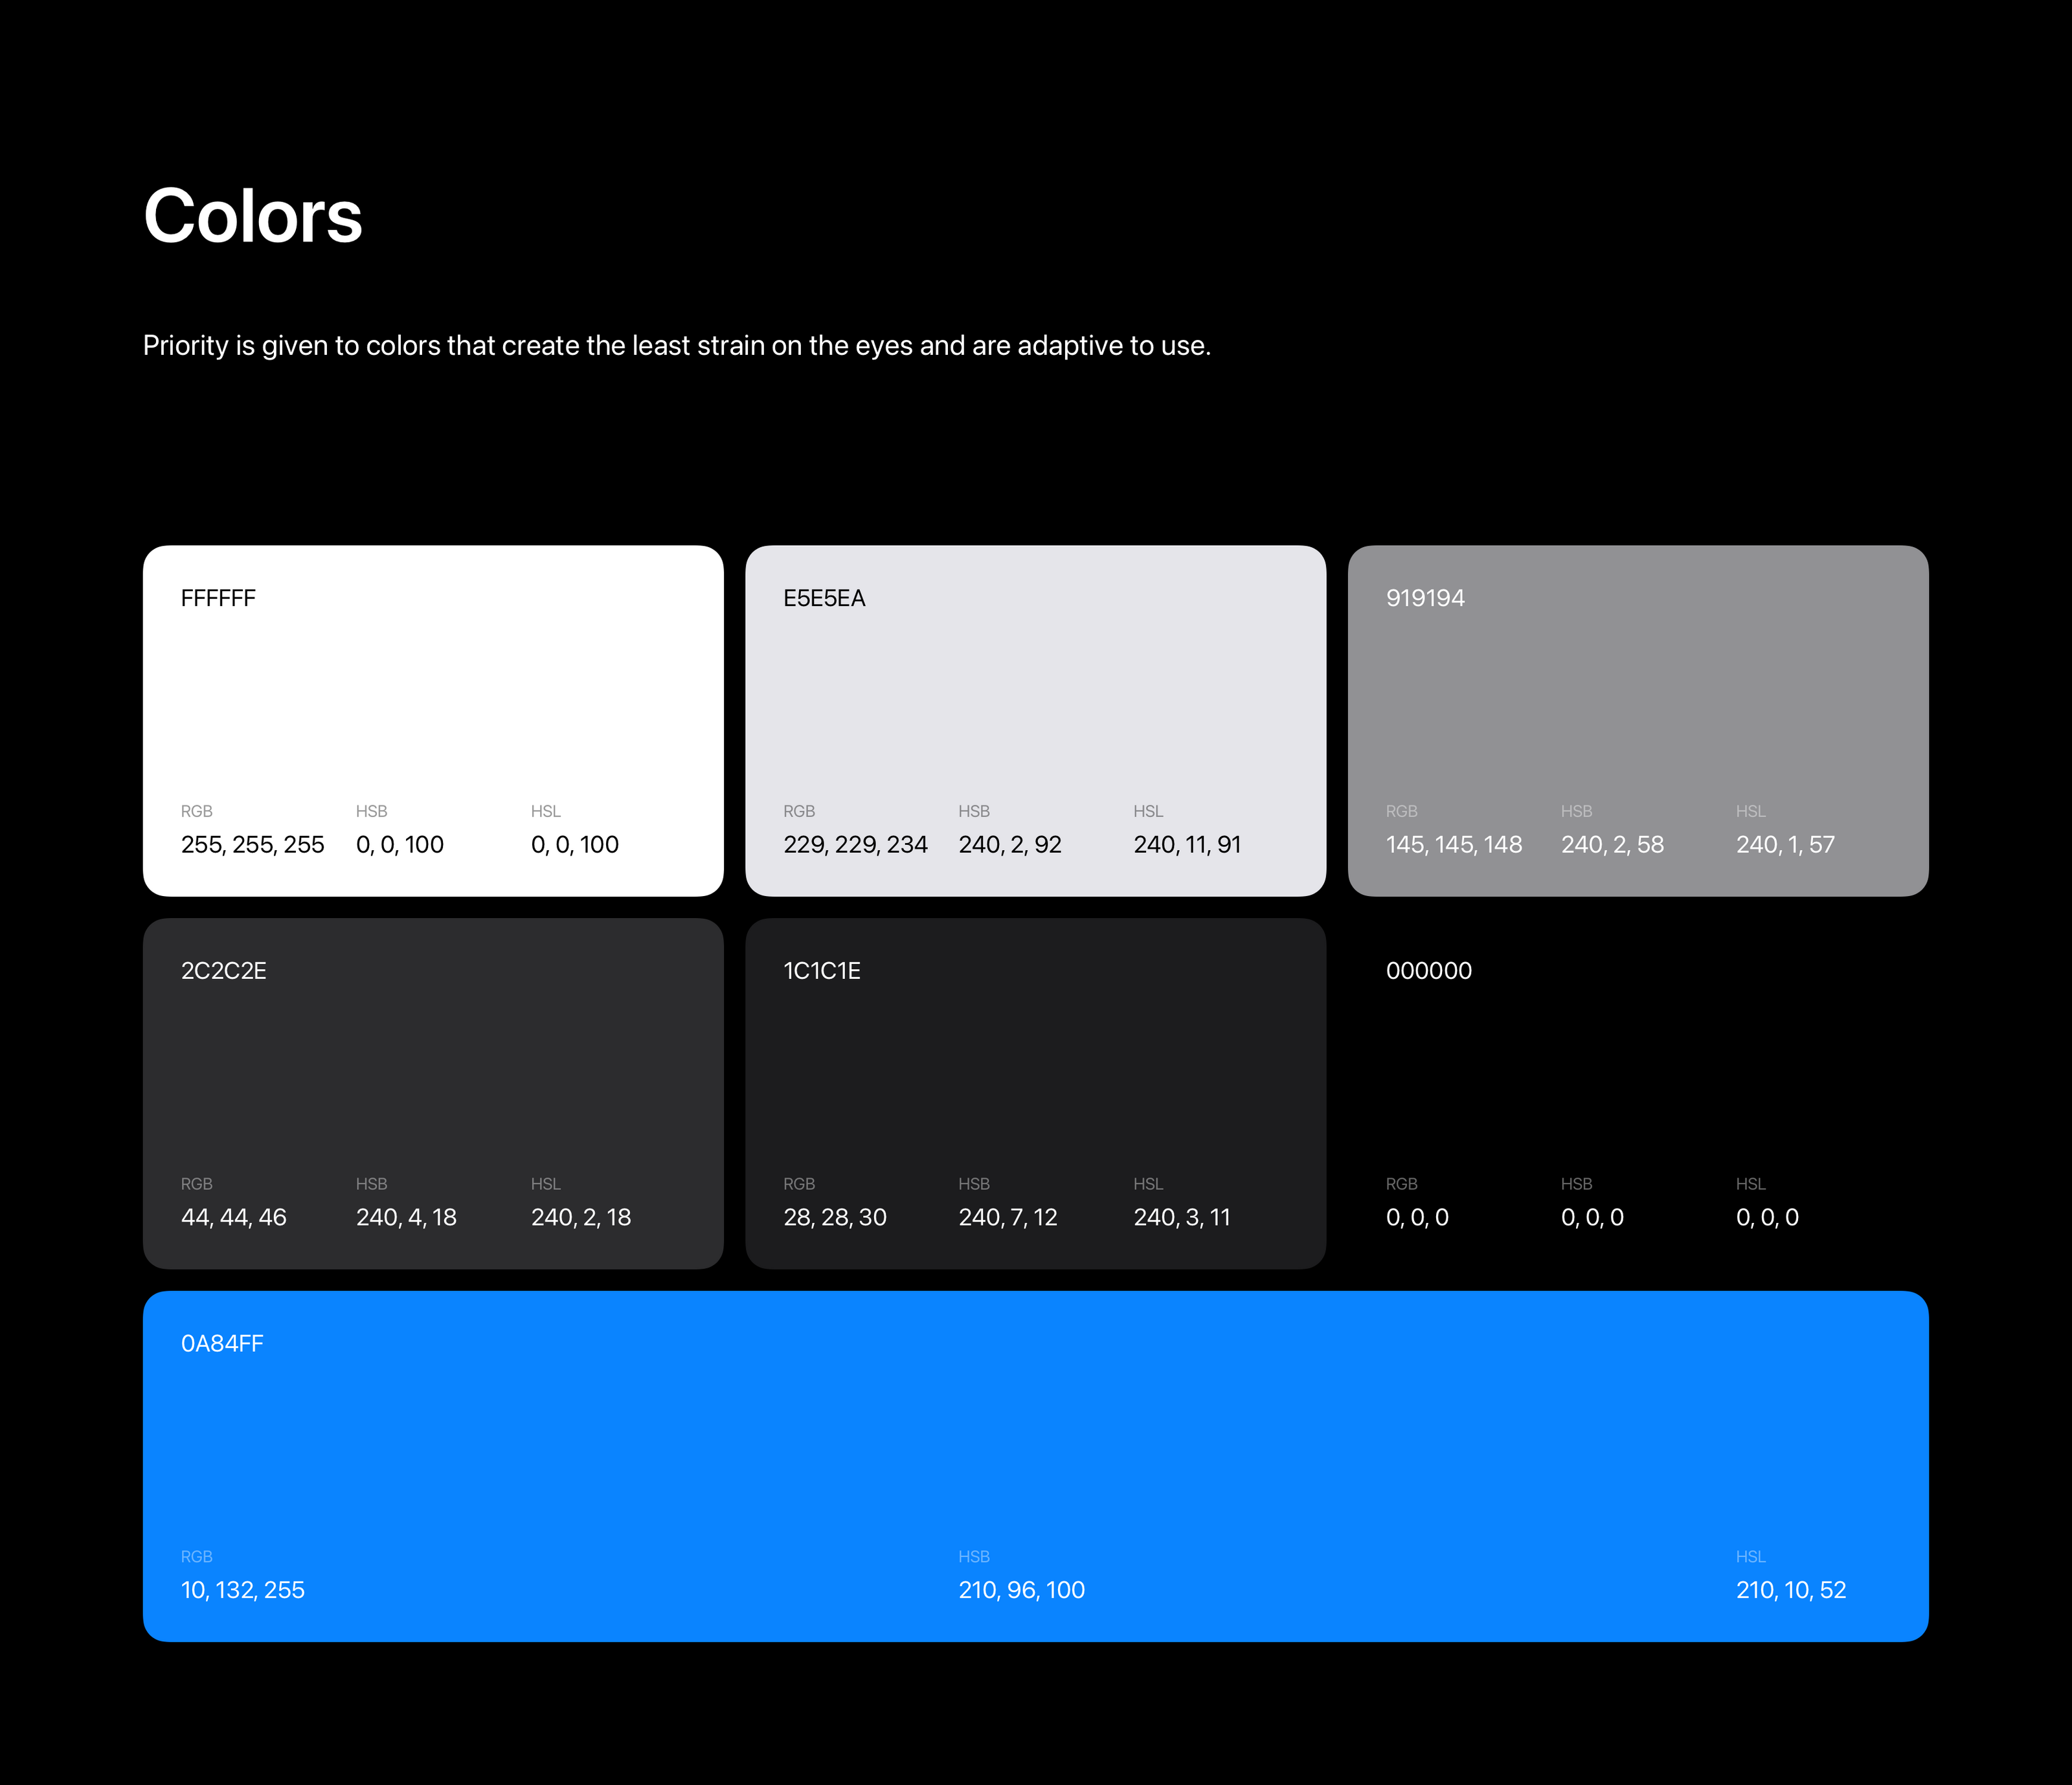Click HSL value 210, 10, 52

(1790, 1590)
